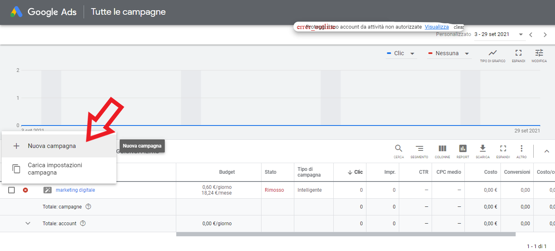
Task: Open the Report icon
Action: click(463, 149)
